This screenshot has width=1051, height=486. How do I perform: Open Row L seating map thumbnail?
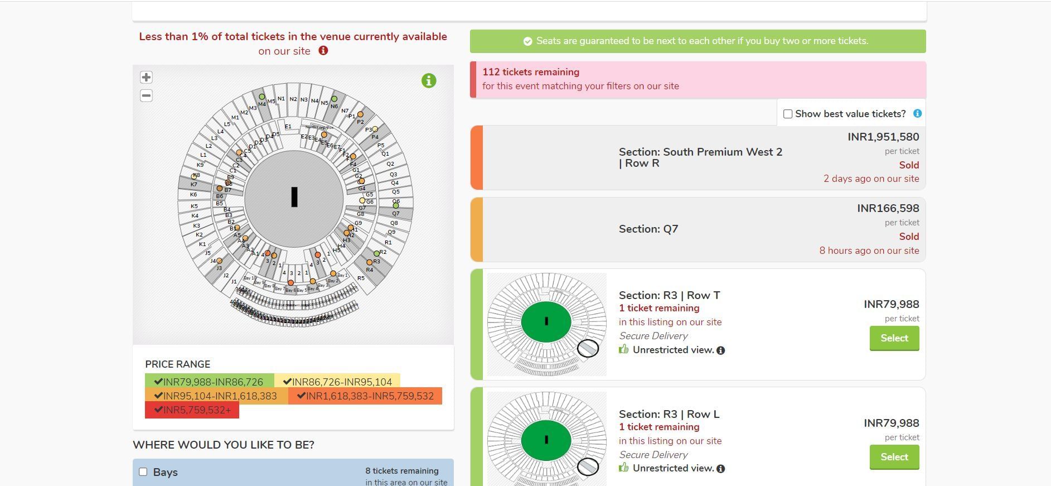coord(546,439)
